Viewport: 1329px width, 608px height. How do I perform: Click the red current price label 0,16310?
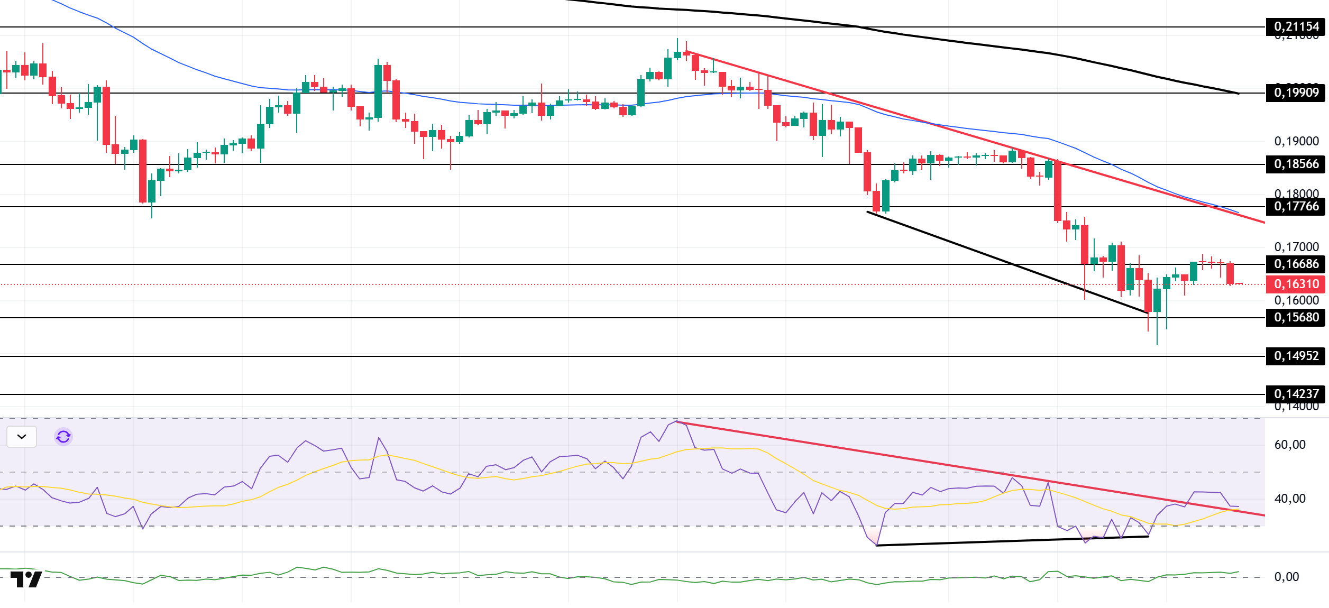coord(1295,284)
